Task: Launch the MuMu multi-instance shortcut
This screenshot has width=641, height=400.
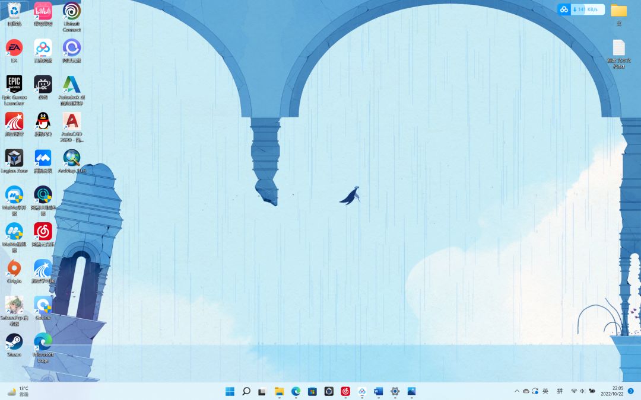Action: click(14, 194)
